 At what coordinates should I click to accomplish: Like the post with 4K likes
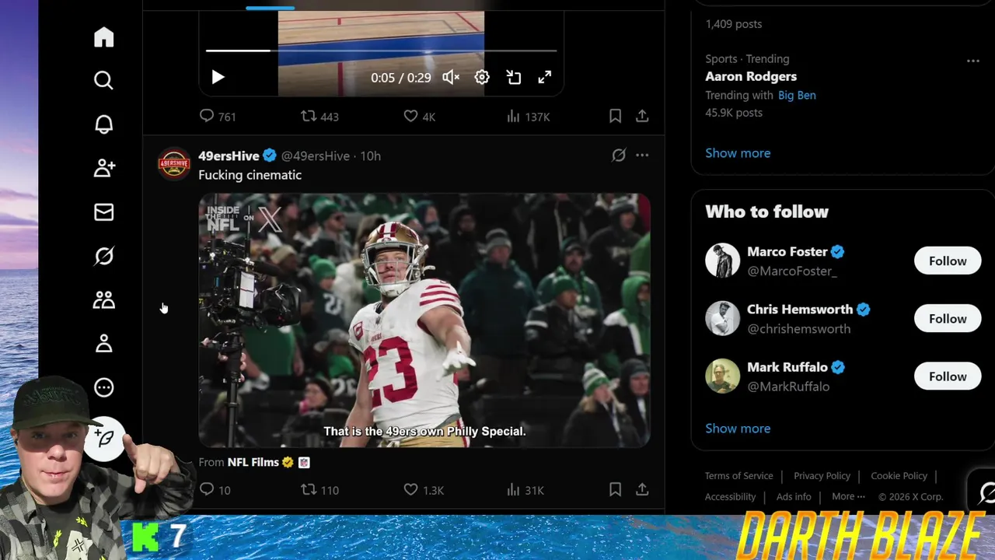point(420,117)
